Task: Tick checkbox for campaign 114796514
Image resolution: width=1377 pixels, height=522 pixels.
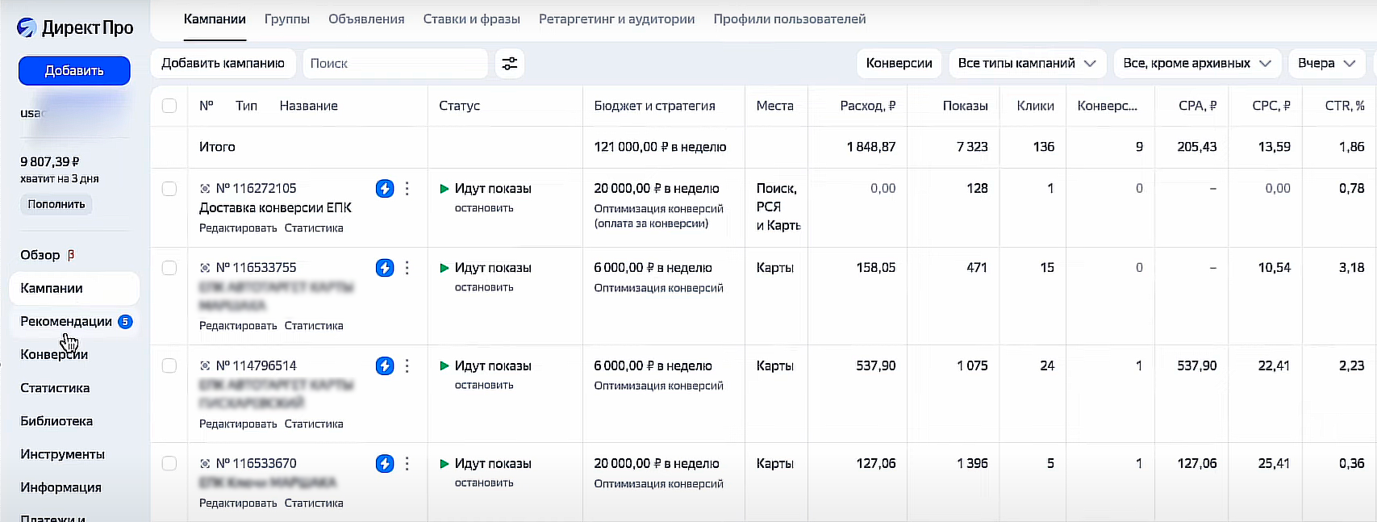Action: tap(169, 366)
